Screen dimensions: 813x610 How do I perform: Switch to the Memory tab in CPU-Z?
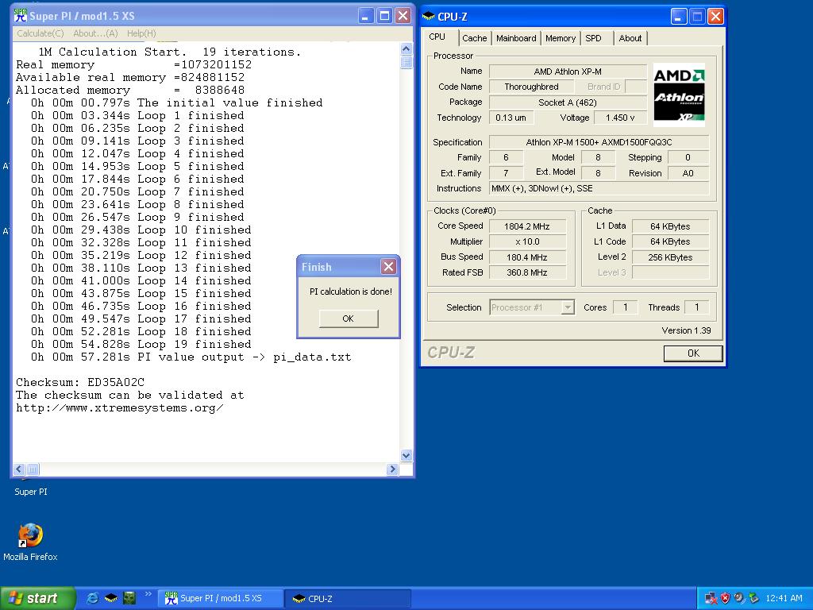pyautogui.click(x=561, y=38)
